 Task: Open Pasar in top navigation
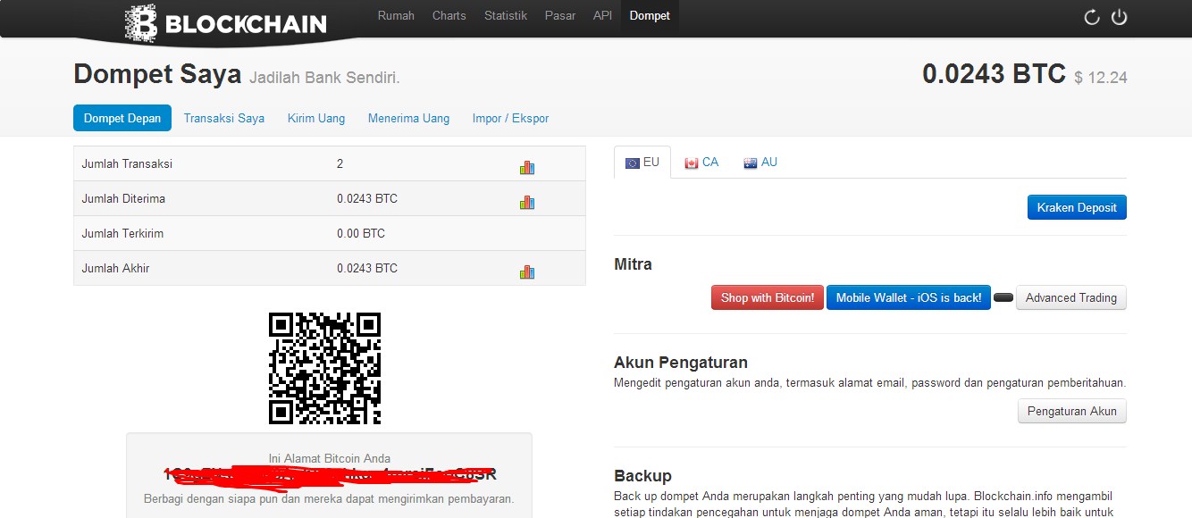click(x=560, y=16)
